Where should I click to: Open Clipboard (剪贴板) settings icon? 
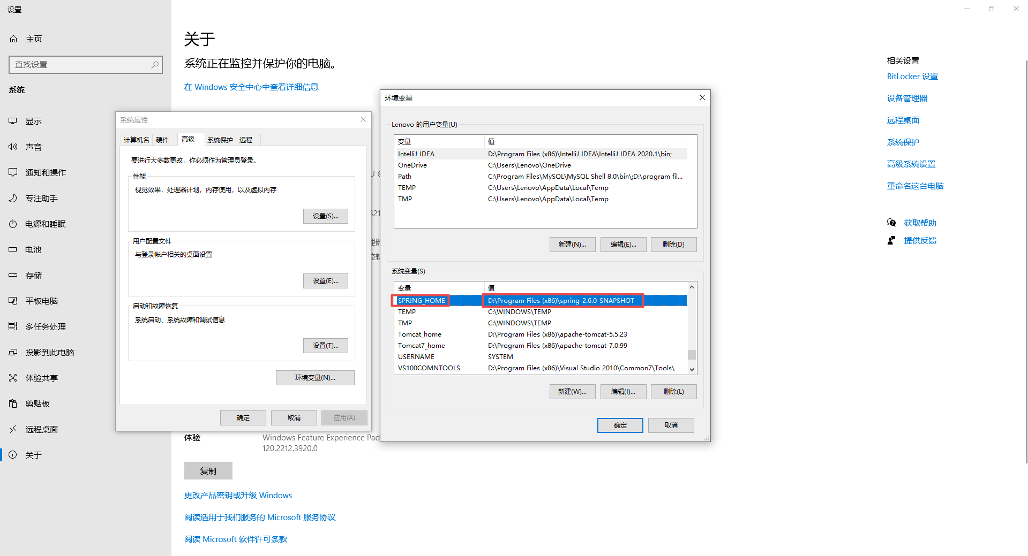tap(13, 403)
